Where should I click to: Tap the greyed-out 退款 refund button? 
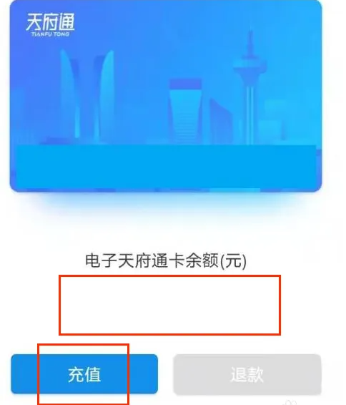(x=247, y=374)
